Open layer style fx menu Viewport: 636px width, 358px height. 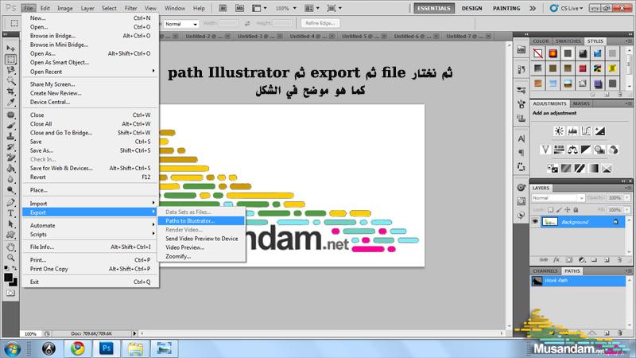click(x=556, y=260)
